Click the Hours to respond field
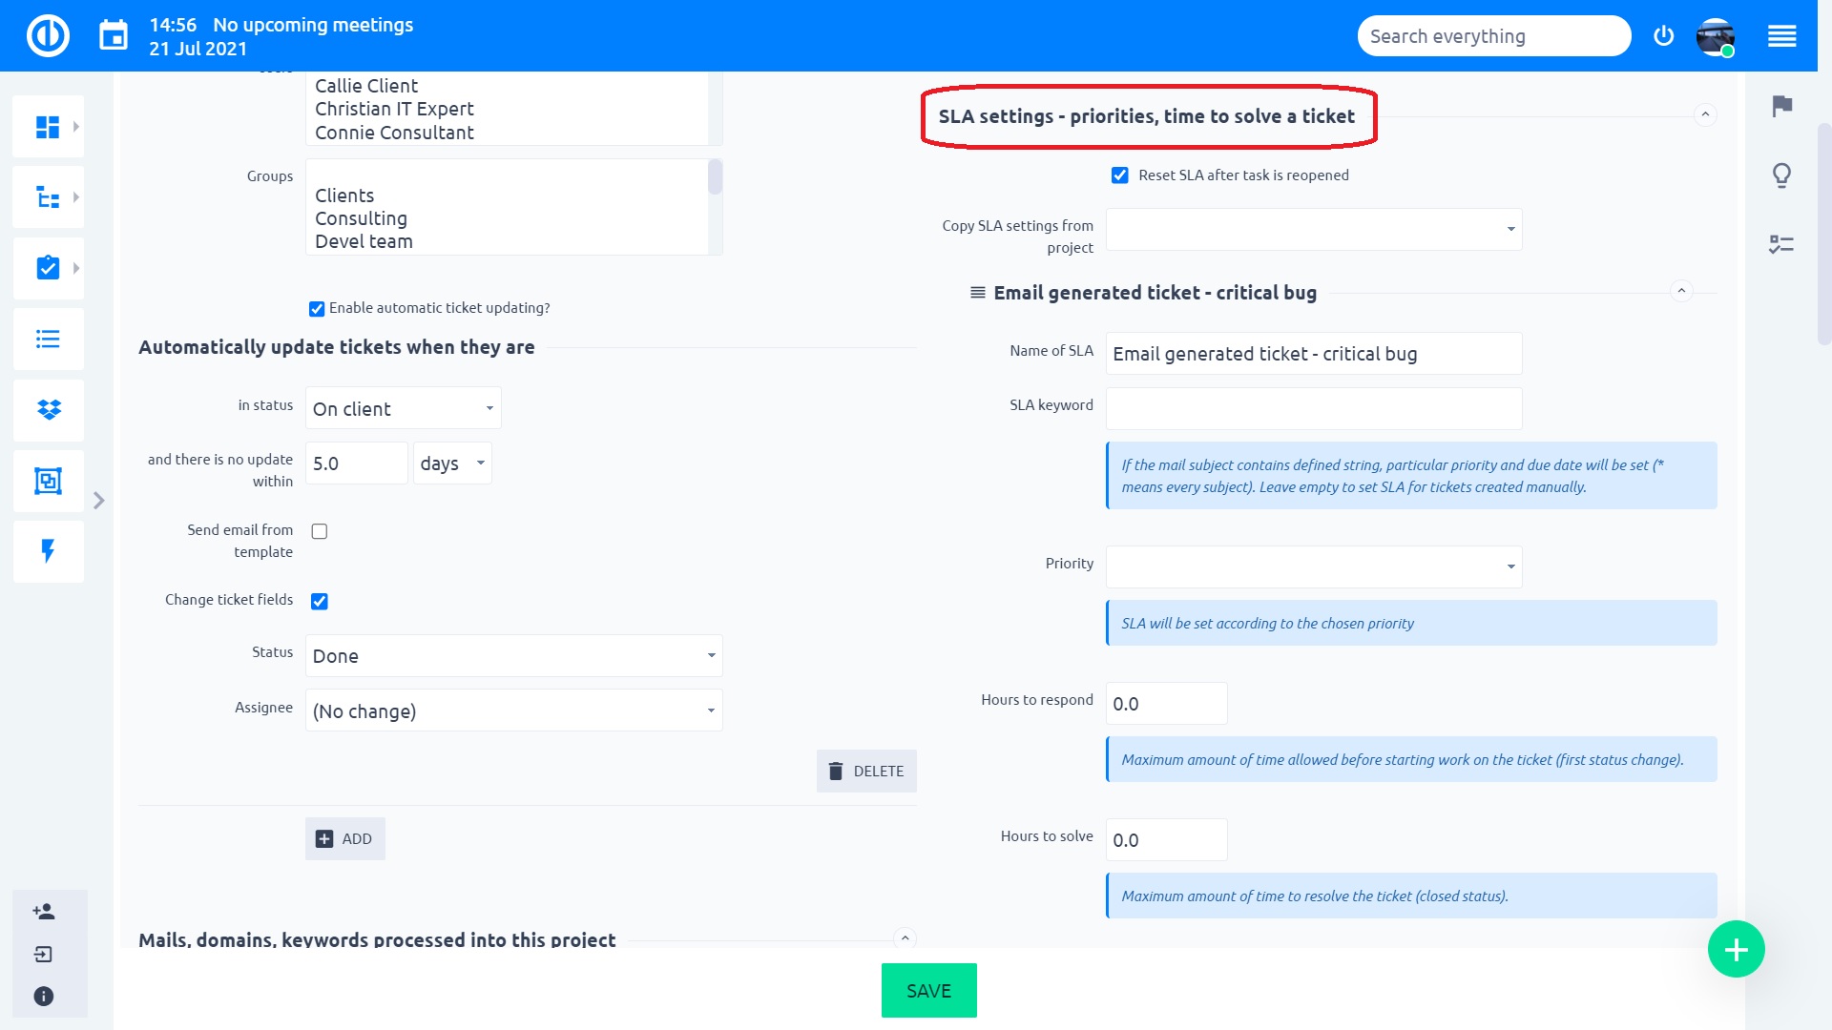This screenshot has height=1030, width=1832. pyautogui.click(x=1166, y=703)
